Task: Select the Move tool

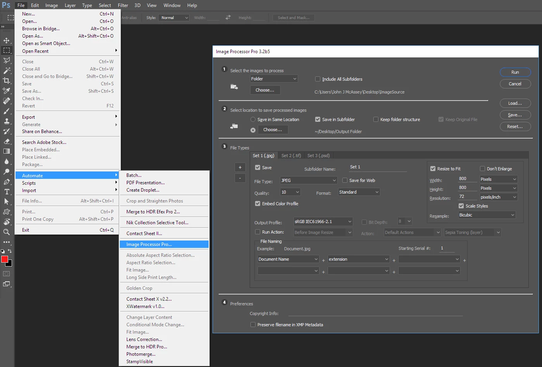Action: 7,40
